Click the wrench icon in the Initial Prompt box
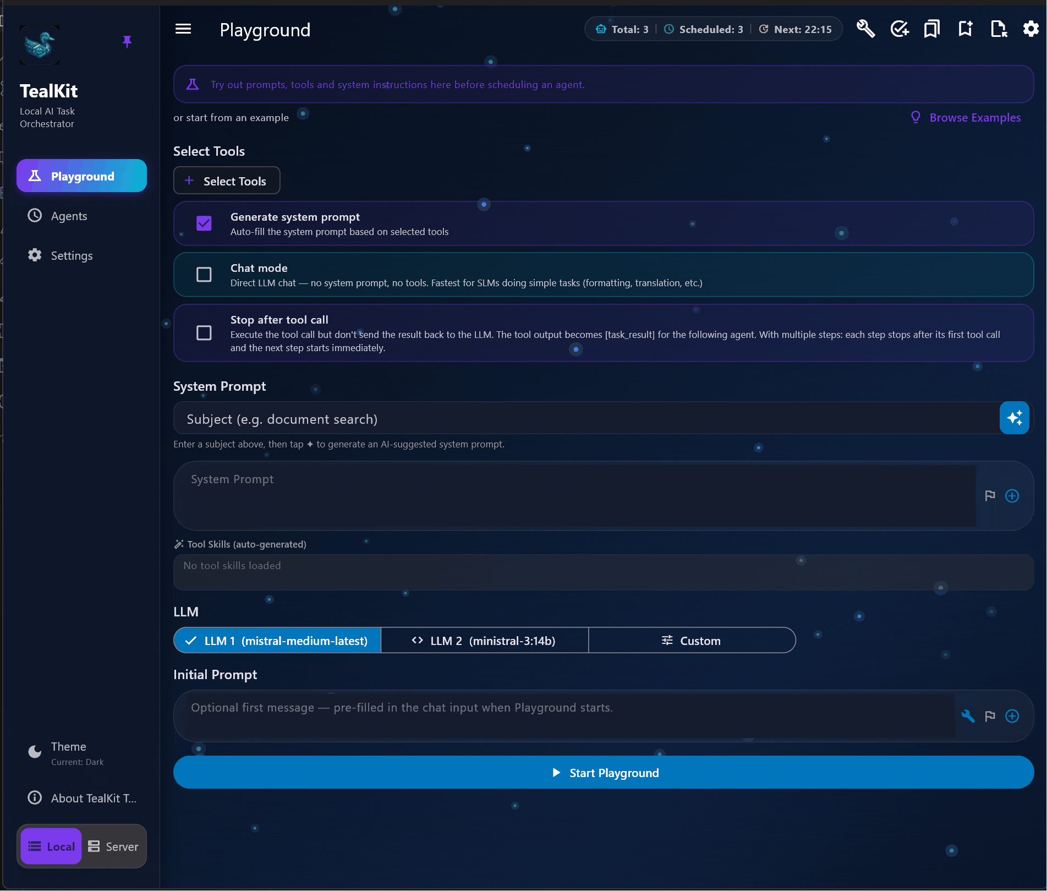Screen dimensions: 1047x891 [968, 716]
